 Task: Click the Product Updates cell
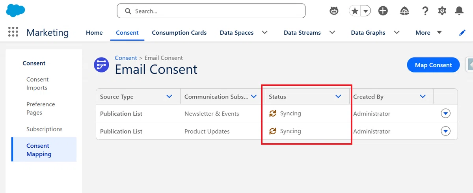point(207,132)
